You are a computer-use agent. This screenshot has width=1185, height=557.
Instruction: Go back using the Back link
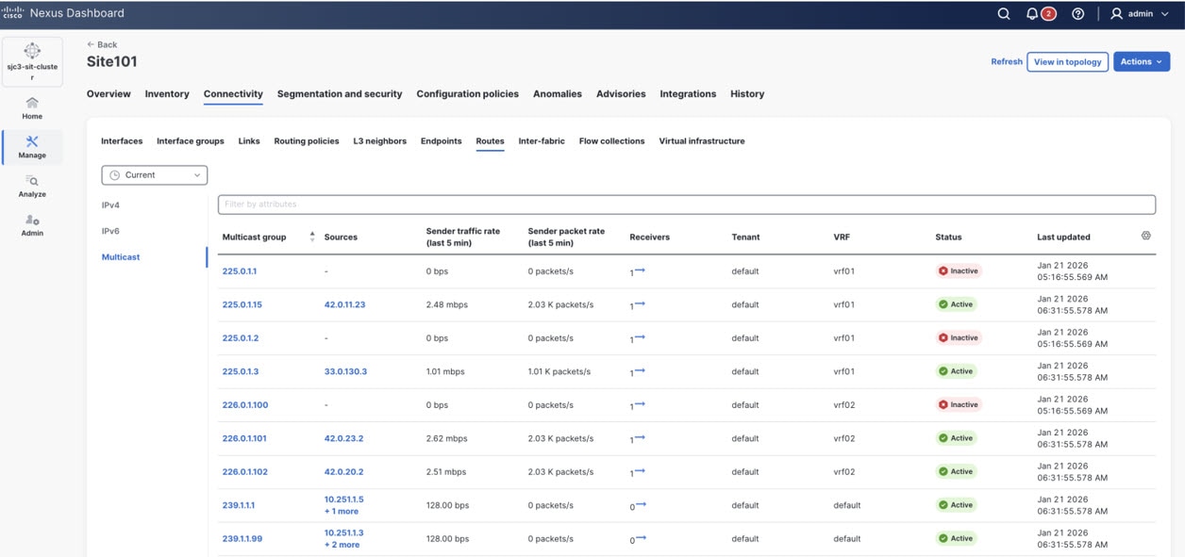[x=102, y=44]
